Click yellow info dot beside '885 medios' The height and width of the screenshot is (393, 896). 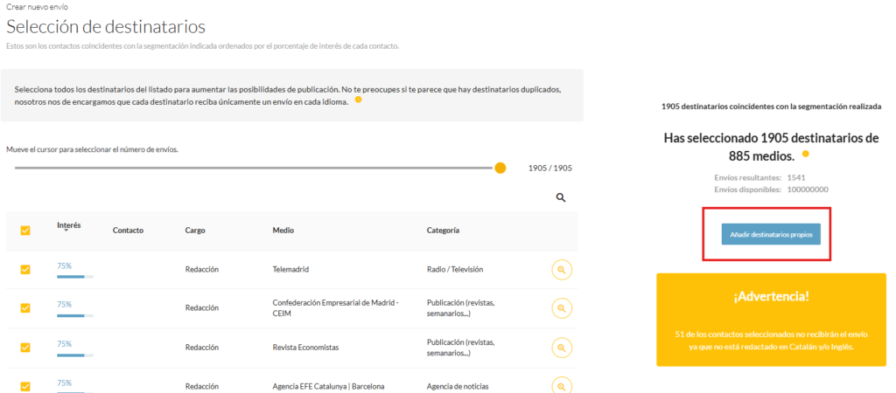coord(804,155)
